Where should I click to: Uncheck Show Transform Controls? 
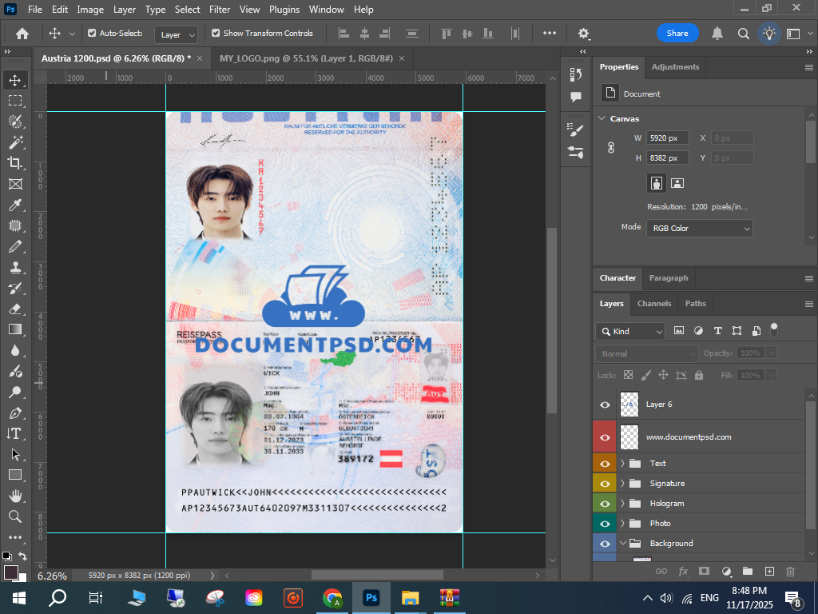coord(216,34)
